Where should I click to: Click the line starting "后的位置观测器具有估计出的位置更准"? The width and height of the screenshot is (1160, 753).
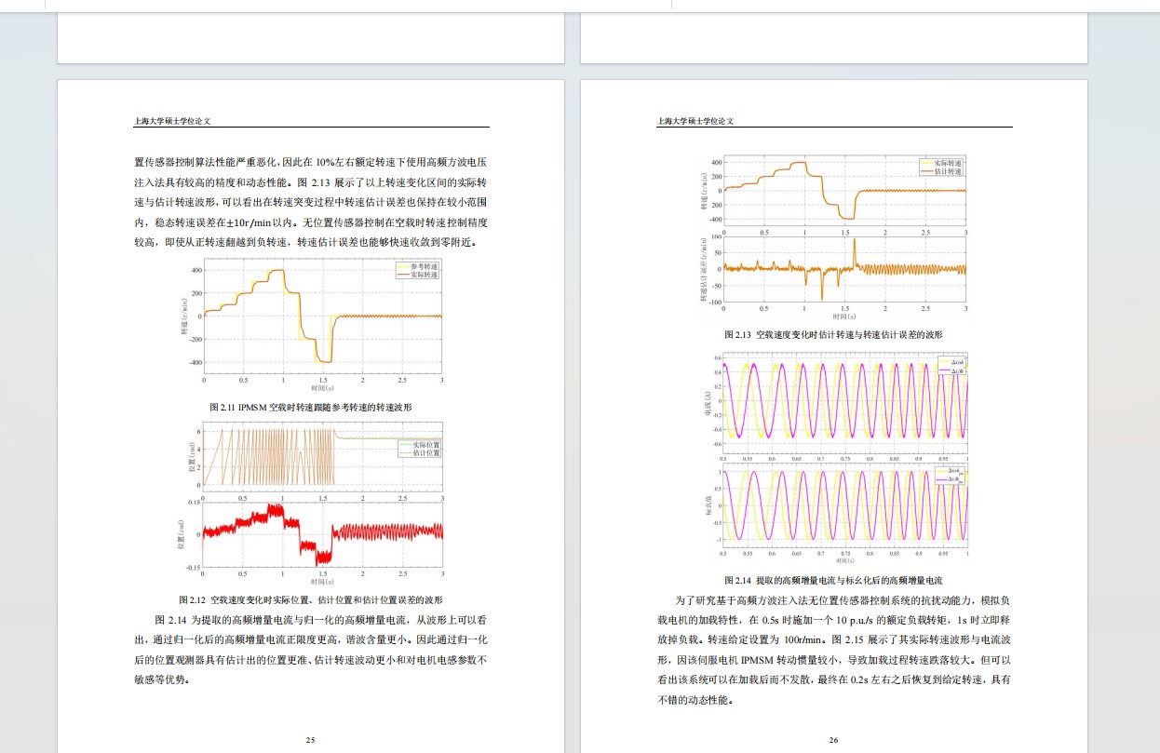tap(311, 660)
